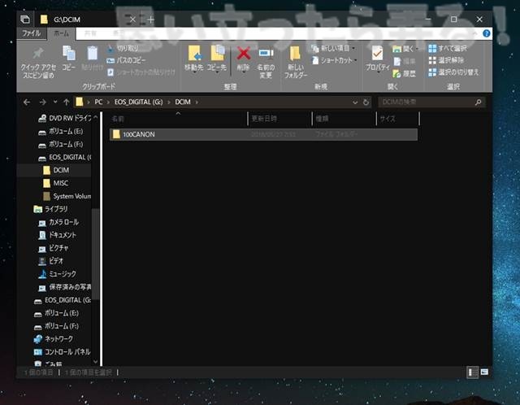
Task: Open the File (ファイル) menu tab
Action: click(x=31, y=33)
